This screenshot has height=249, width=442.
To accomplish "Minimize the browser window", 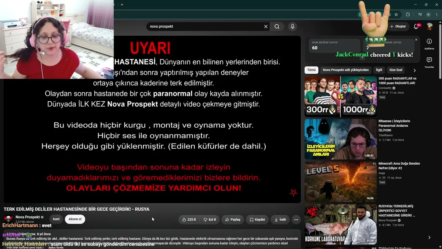I will coord(415,4).
